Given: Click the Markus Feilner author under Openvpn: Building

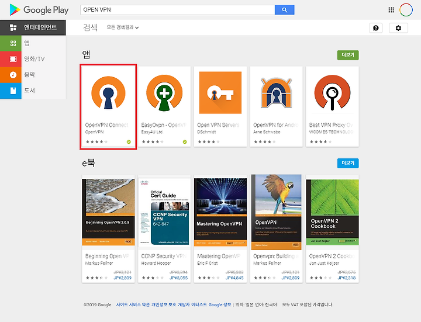Looking at the screenshot, I should point(267,263).
